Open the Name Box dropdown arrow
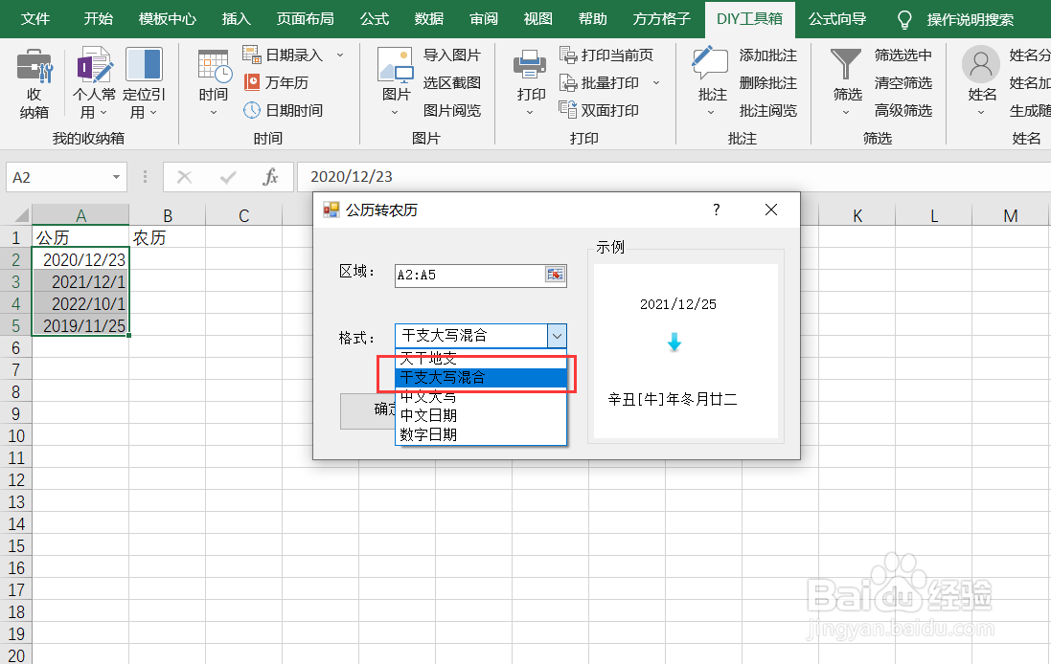 (116, 177)
